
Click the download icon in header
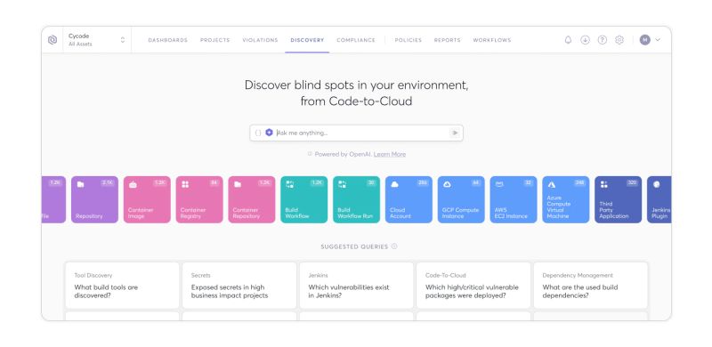(586, 40)
